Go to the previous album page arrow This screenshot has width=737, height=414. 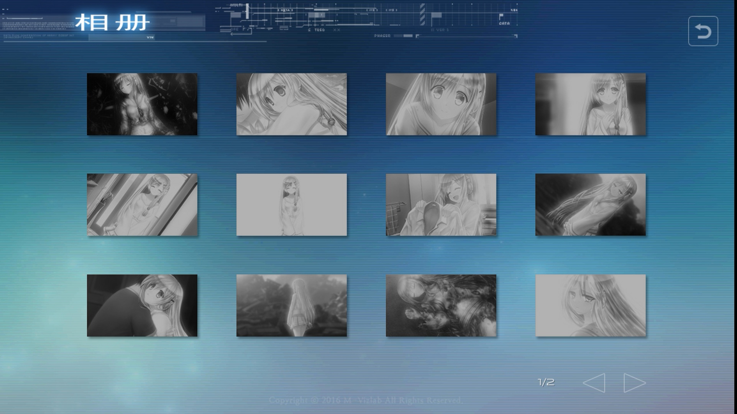(594, 383)
